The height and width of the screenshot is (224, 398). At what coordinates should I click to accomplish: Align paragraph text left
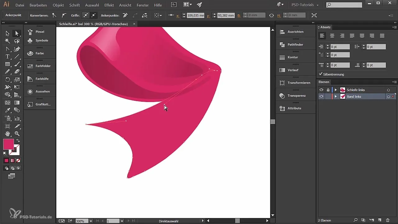(322, 36)
